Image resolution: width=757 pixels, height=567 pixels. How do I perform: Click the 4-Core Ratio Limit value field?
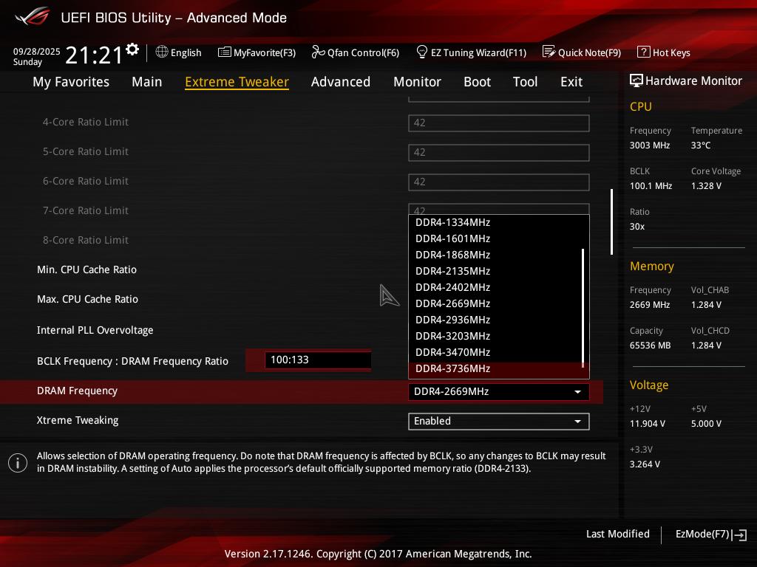499,123
